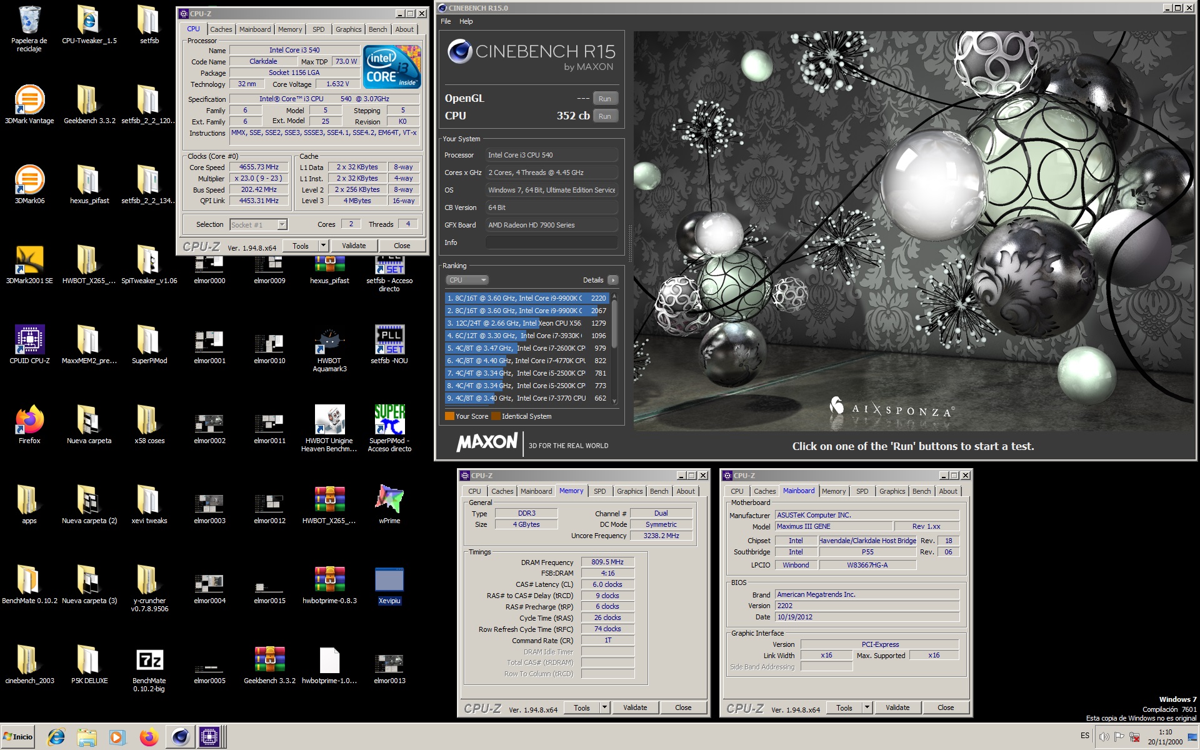Select the HWBOT Unigine Heaven Benchmark shortcut
This screenshot has height=750, width=1200.
click(x=329, y=429)
